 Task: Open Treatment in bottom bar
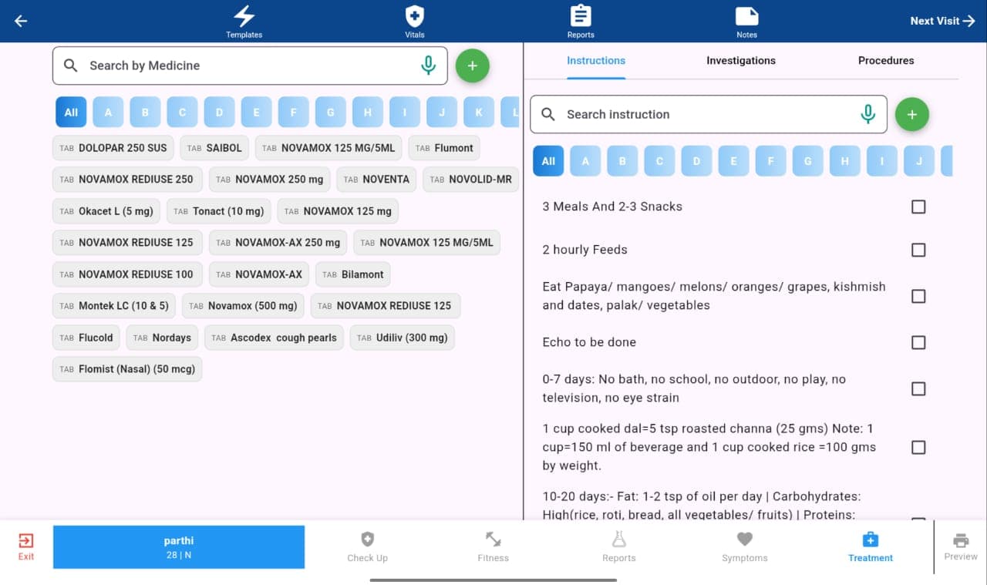point(871,547)
